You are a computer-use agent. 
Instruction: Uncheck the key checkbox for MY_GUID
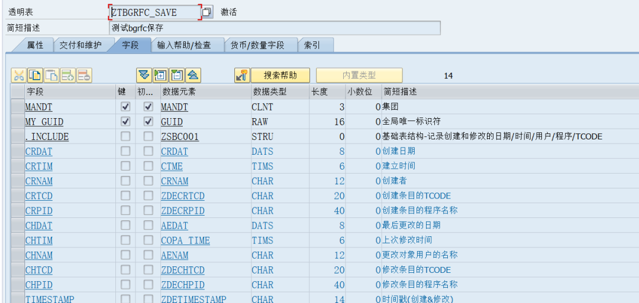125,122
